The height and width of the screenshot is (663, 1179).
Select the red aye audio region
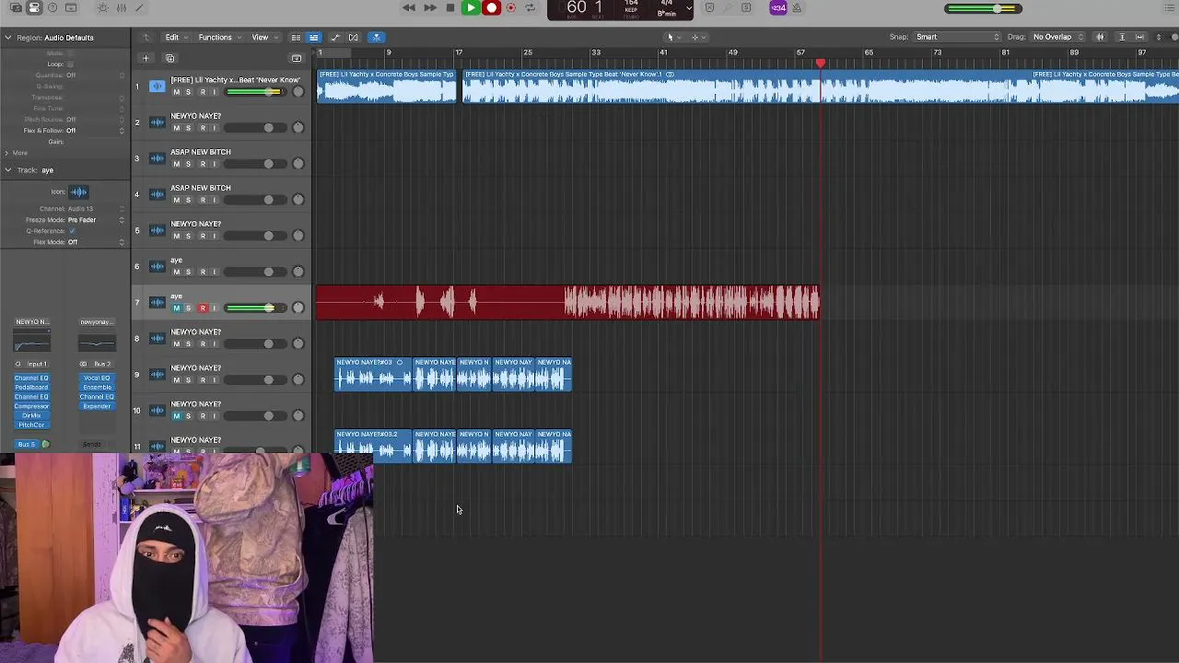pos(567,303)
